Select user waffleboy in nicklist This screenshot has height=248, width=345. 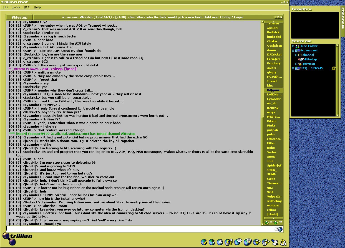(274, 201)
